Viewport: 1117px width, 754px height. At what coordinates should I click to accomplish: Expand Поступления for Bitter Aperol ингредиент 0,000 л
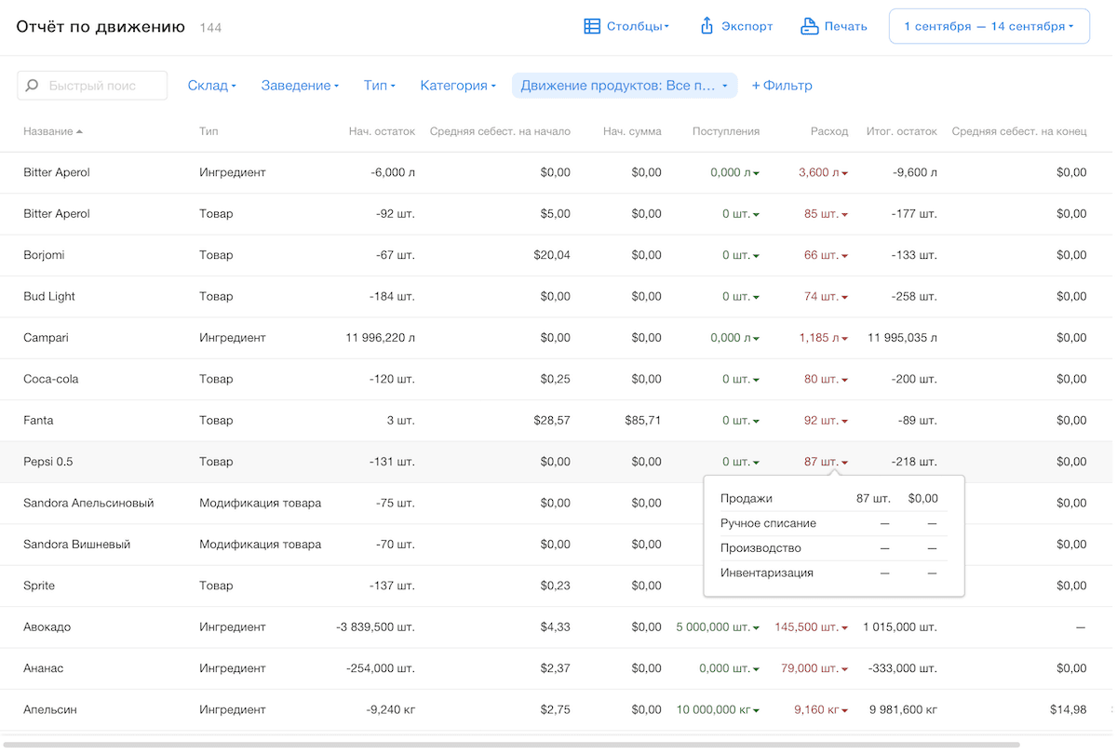735,173
